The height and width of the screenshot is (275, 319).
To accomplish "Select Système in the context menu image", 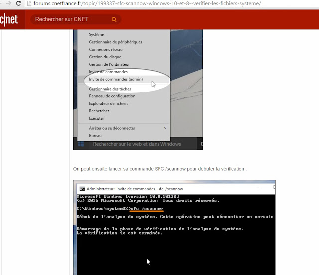I will (96, 35).
